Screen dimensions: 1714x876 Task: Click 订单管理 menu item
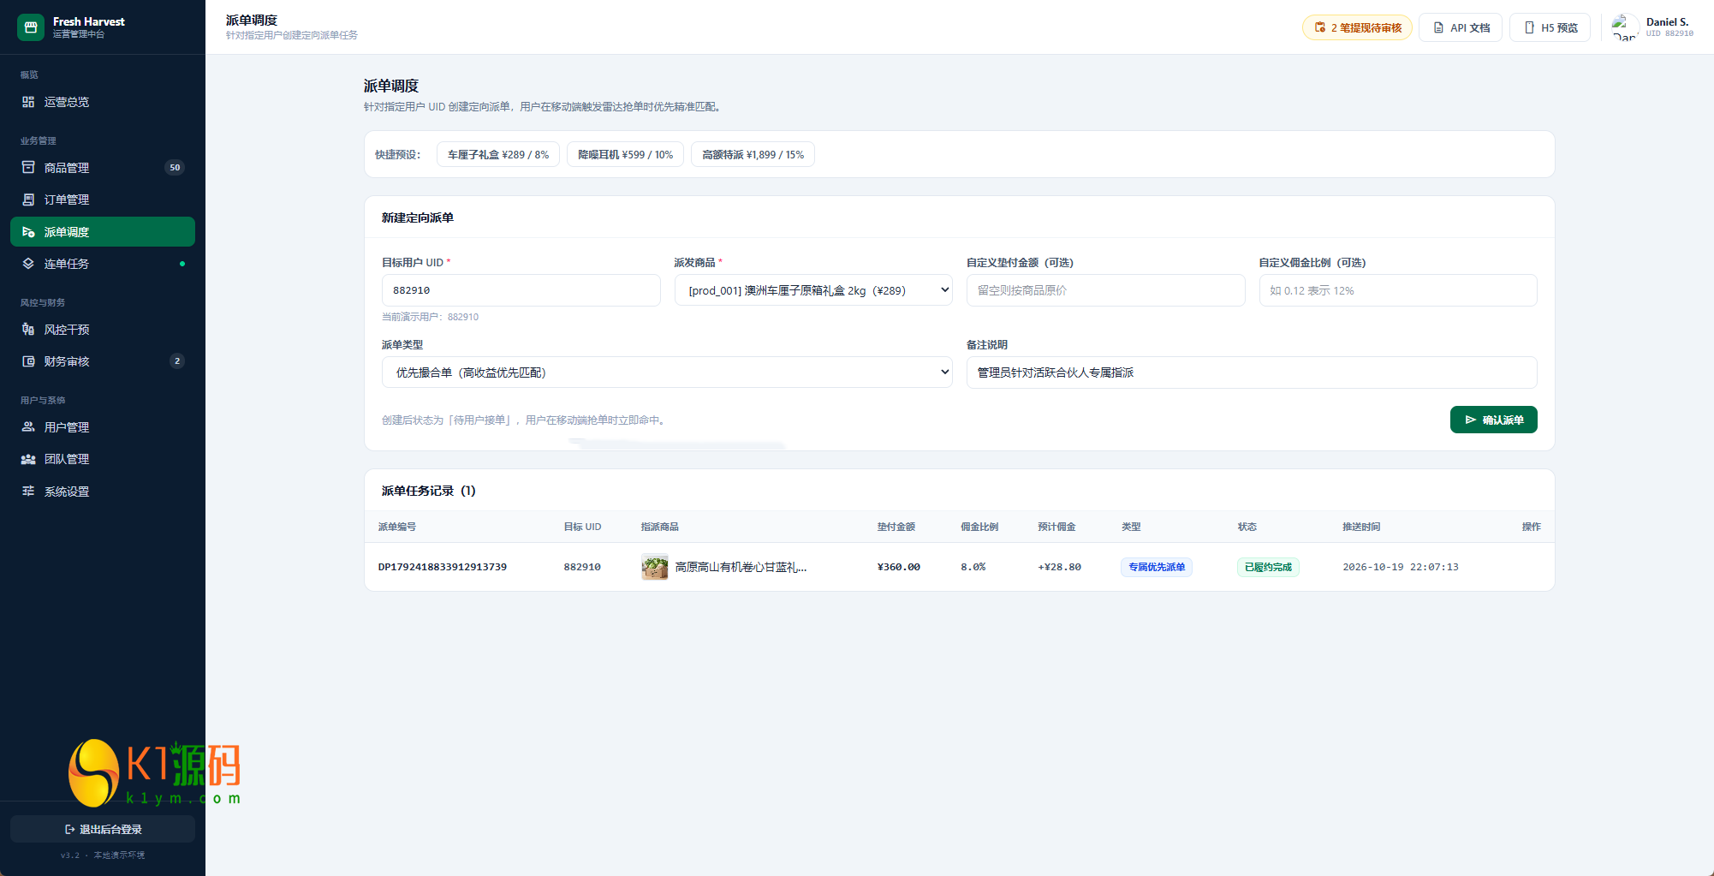click(103, 200)
